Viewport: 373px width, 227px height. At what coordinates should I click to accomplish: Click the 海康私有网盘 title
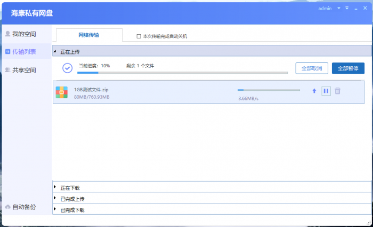pyautogui.click(x=32, y=13)
